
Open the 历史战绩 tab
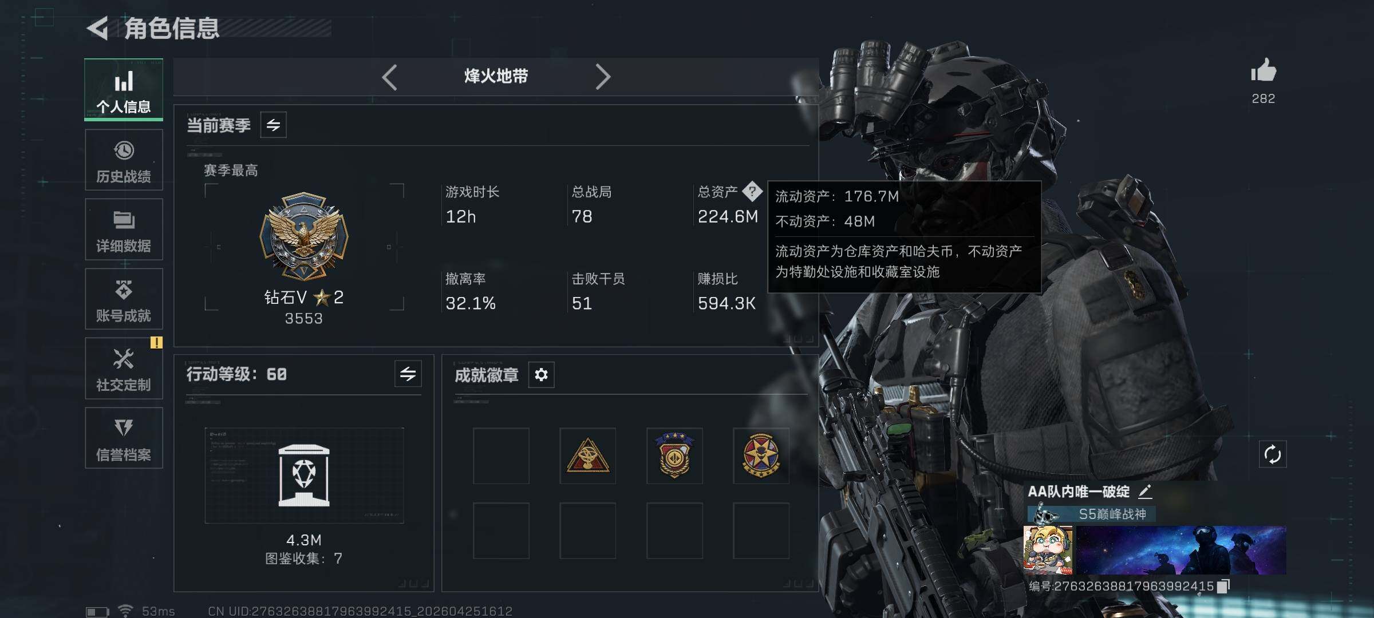[124, 160]
